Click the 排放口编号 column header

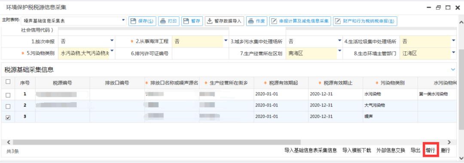pyautogui.click(x=117, y=83)
